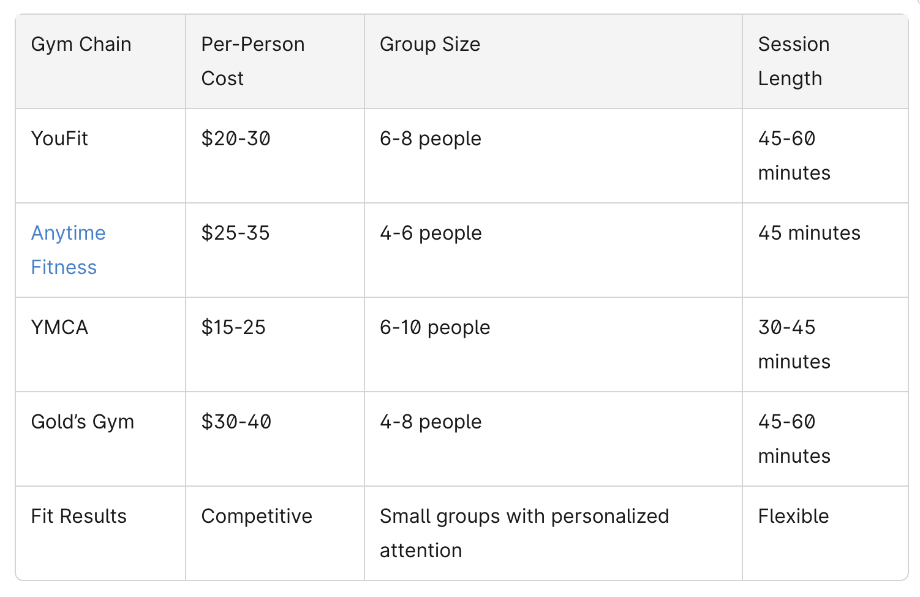Select the $15-25 cost cell

(x=233, y=328)
